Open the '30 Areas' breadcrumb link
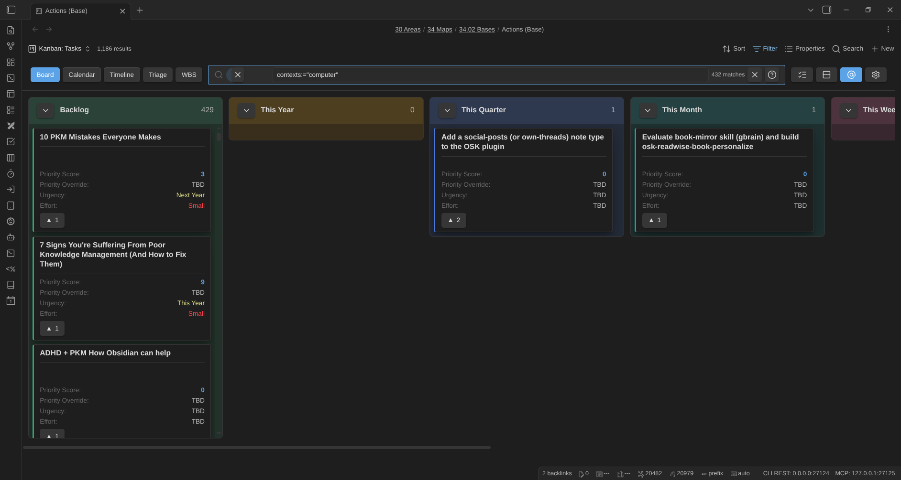901x480 pixels. point(408,30)
